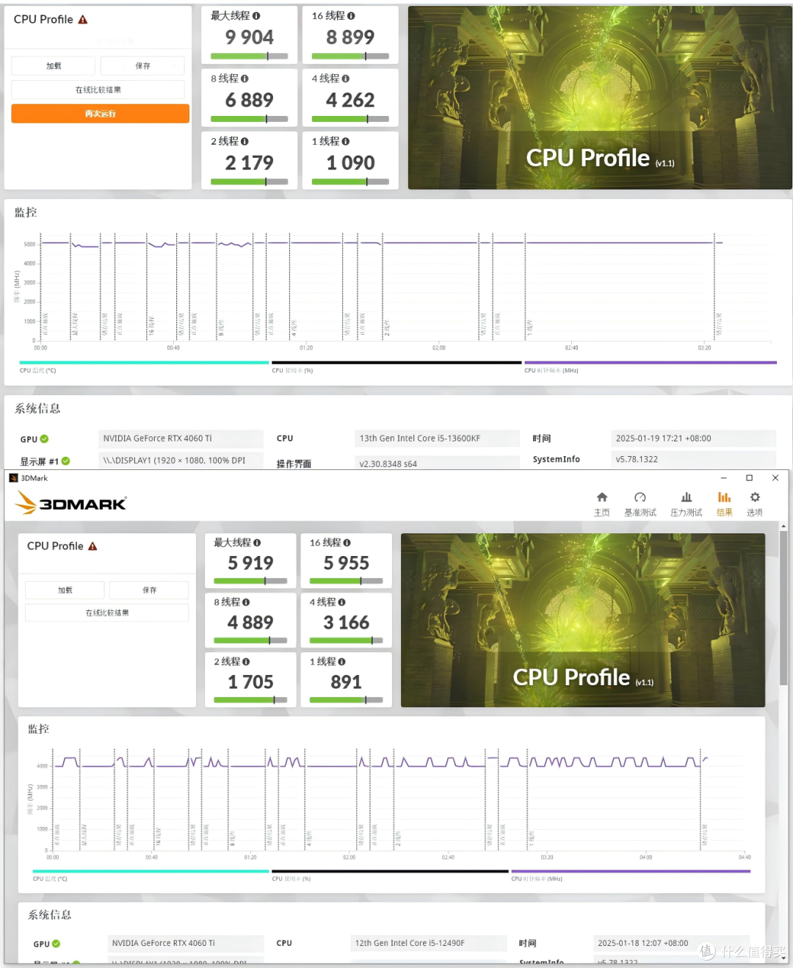
Task: Open info tooltip for the 16线程 score
Action: [350, 16]
